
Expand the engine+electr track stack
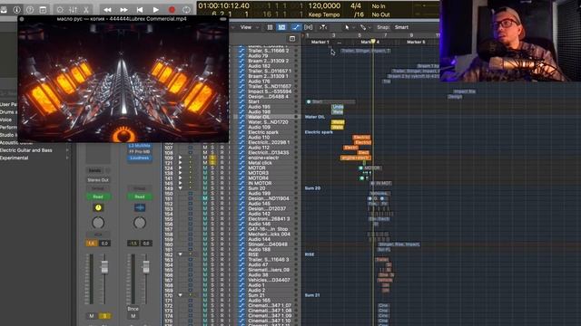[x=180, y=158]
